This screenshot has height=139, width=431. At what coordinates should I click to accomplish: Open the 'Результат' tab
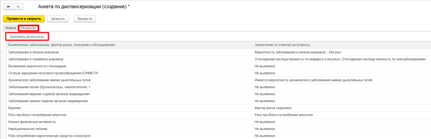click(x=29, y=28)
